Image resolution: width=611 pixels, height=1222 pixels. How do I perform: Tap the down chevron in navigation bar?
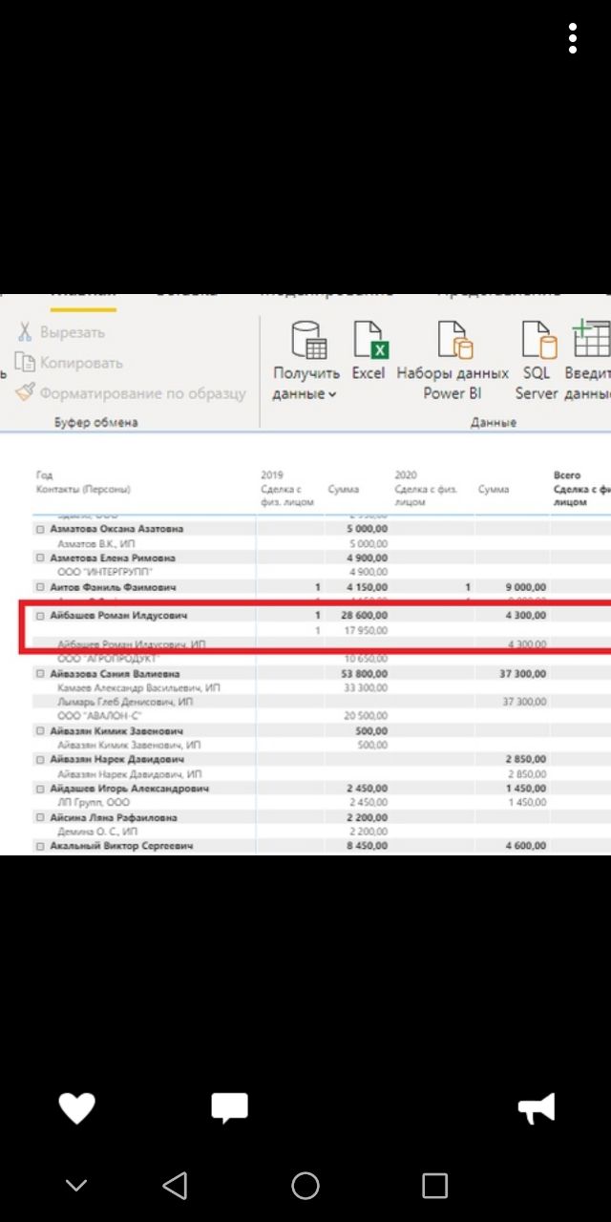pyautogui.click(x=76, y=1186)
